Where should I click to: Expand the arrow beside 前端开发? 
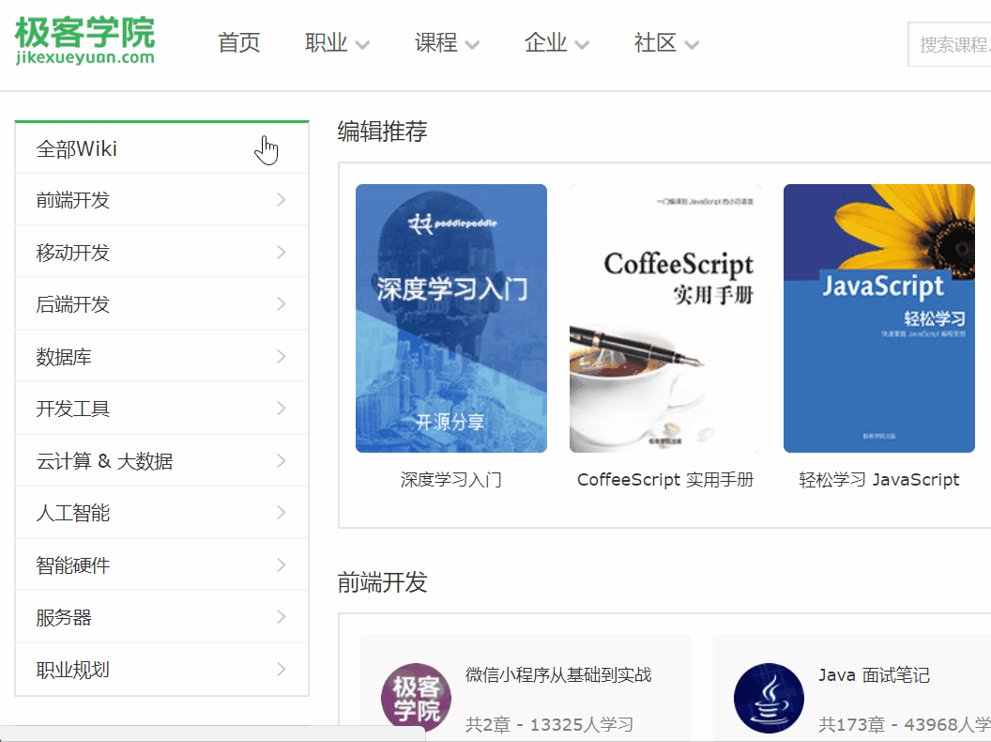282,200
